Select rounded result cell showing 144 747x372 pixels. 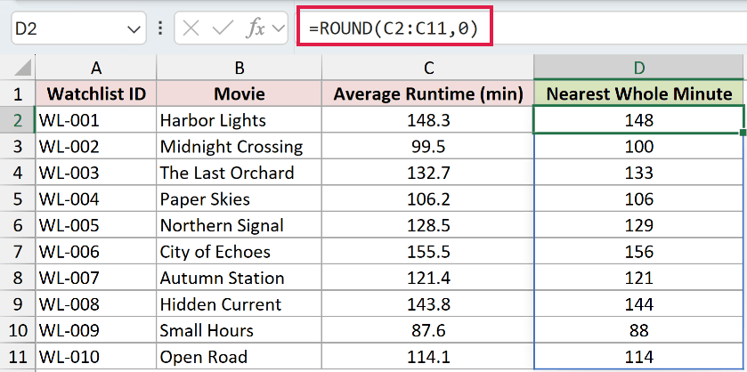[639, 303]
